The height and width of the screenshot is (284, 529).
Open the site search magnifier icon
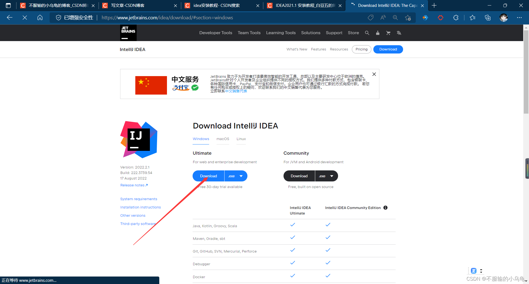[367, 33]
